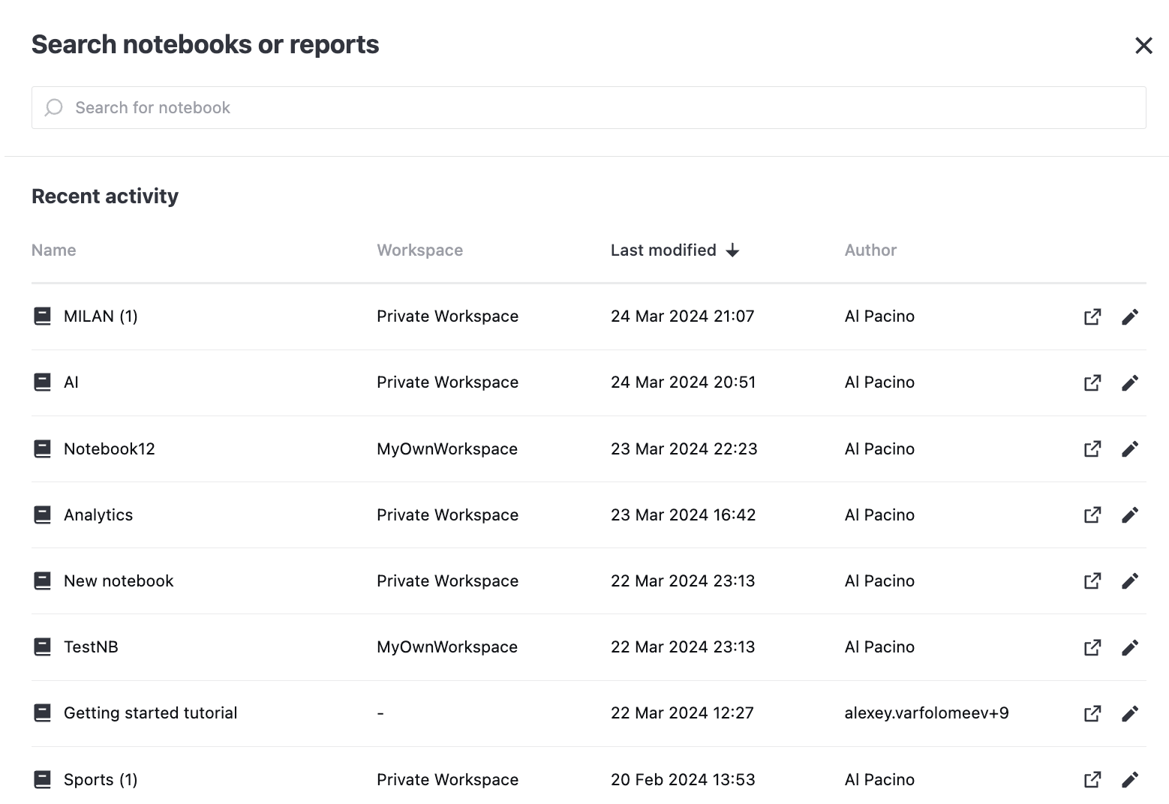
Task: Toggle Last modified sorting direction
Action: [675, 250]
